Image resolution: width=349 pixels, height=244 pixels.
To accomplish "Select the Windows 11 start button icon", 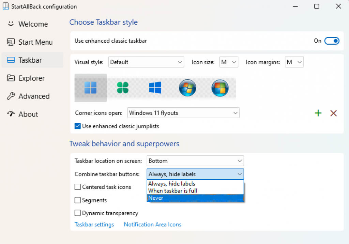I will tap(90, 88).
